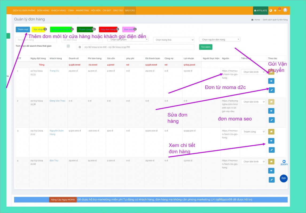Open the KHÁCH HÀNG menu
306x213 pixels.
[x=58, y=11]
